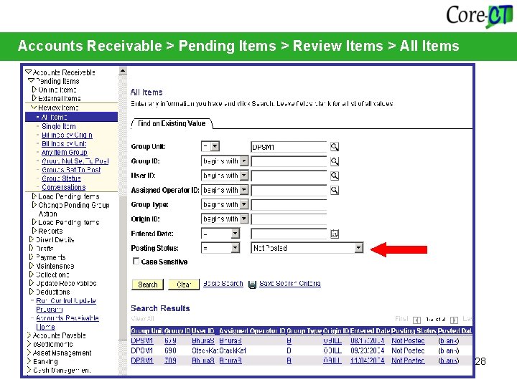Click Group Type text field
517x387 pixels.
289,205
